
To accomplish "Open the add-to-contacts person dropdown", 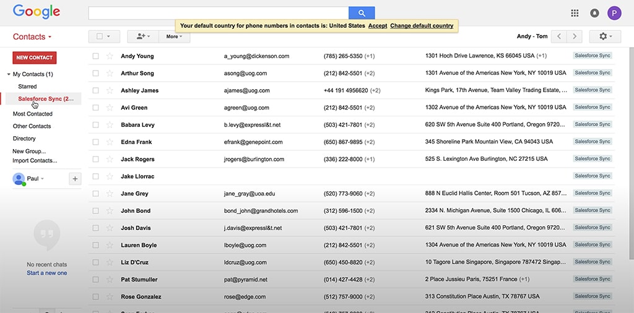I will [143, 36].
